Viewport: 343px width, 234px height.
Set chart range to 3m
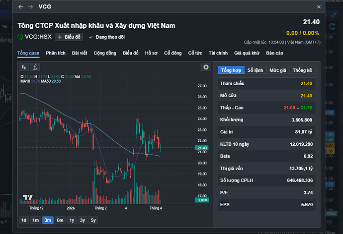point(48,220)
